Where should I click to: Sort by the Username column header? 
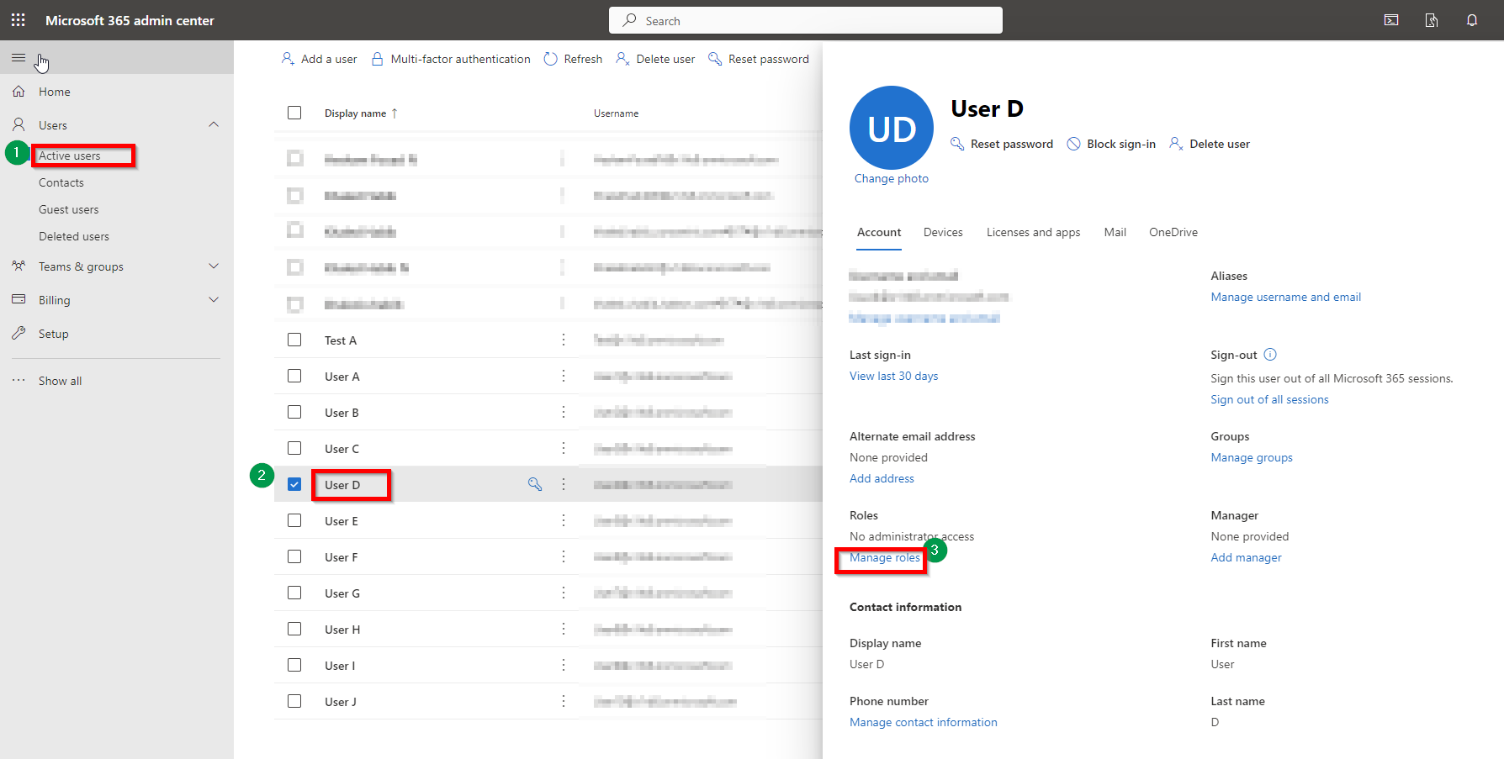(616, 113)
